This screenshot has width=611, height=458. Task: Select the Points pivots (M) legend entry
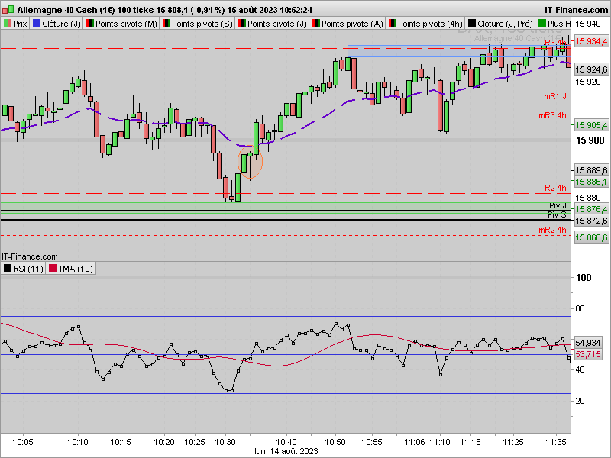point(121,24)
